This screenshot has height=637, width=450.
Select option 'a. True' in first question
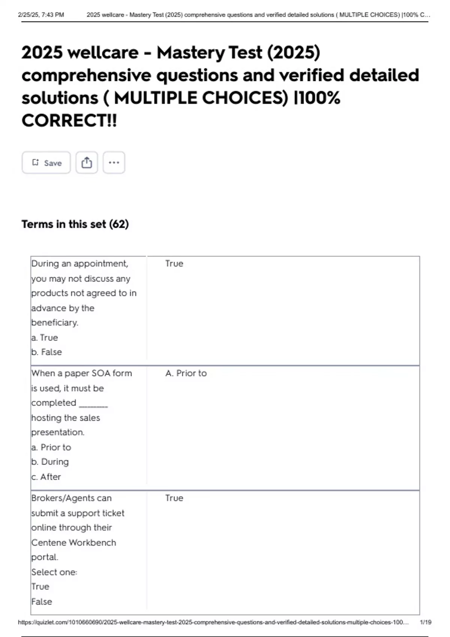[x=45, y=338]
